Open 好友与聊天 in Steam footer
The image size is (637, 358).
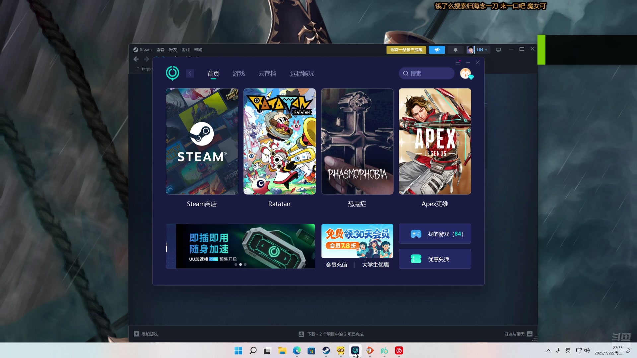coord(518,334)
